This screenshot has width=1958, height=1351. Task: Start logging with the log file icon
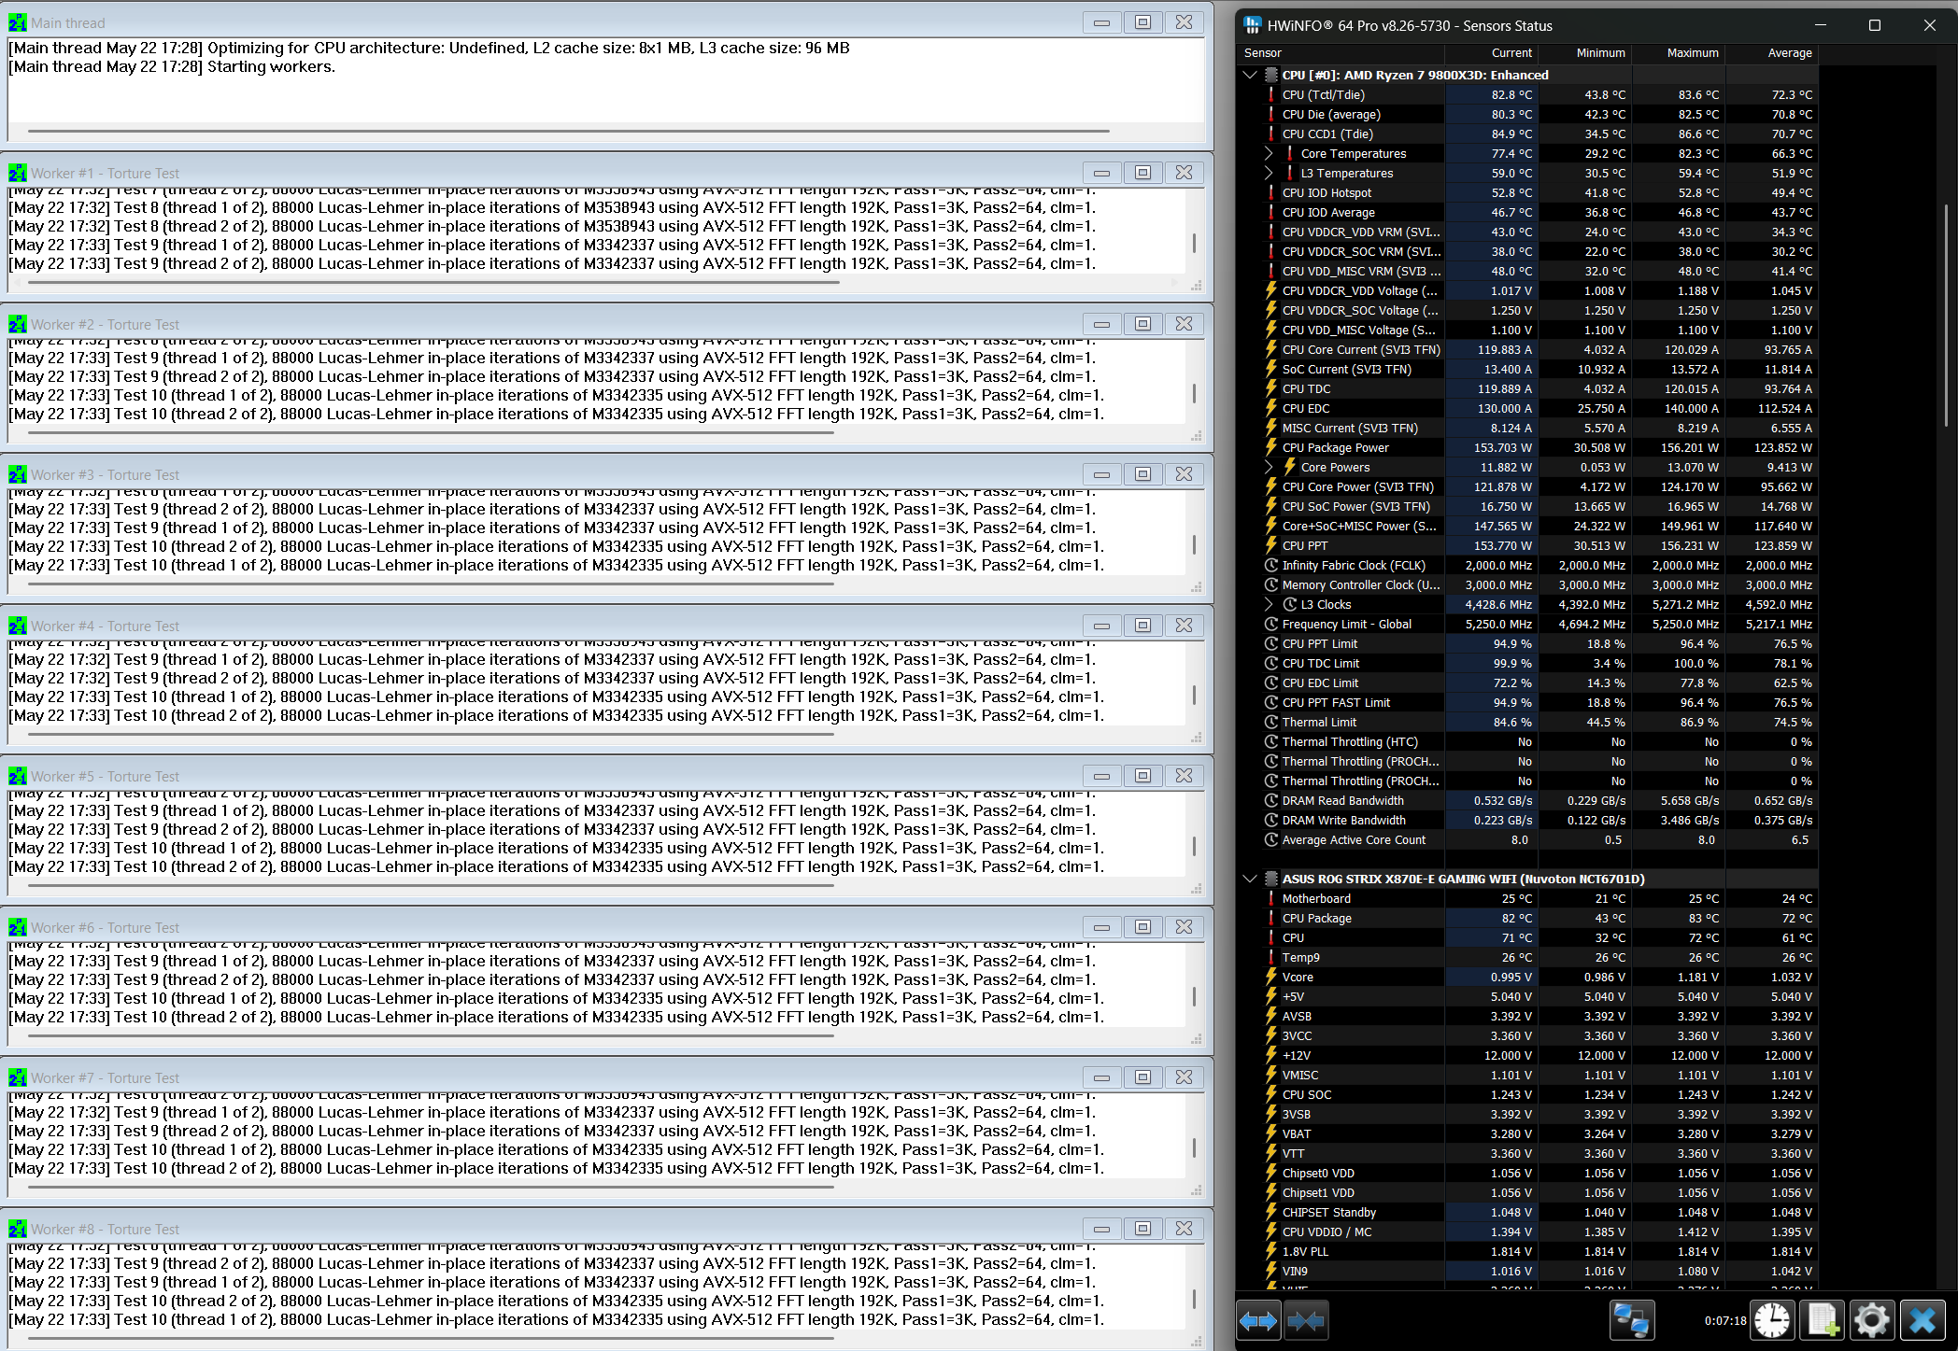tap(1823, 1320)
